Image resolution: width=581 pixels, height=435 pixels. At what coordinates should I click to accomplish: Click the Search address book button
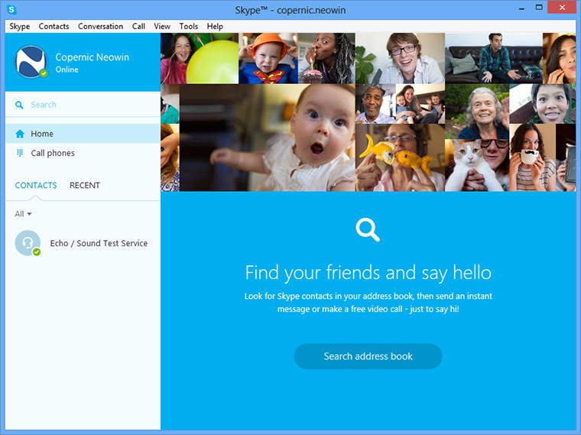click(x=368, y=356)
